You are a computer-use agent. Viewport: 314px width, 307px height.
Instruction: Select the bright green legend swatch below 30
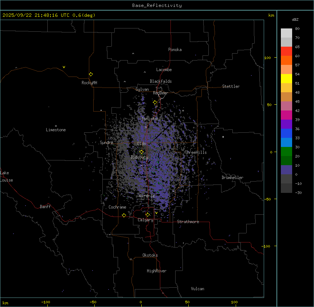(286, 151)
